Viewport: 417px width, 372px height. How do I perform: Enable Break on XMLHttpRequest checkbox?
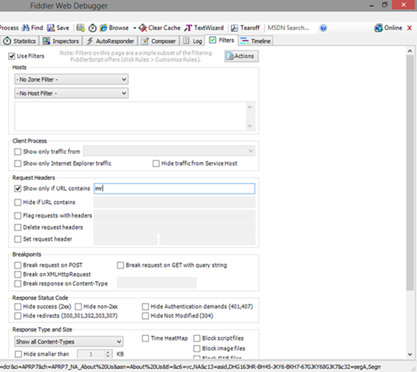click(x=17, y=274)
